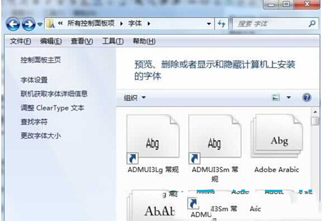This screenshot has width=322, height=221.
Task: Click the ADMUI3Lg 常规 font name label
Action: [153, 170]
